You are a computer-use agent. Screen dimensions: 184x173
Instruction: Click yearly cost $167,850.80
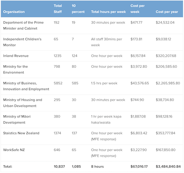(166, 150)
